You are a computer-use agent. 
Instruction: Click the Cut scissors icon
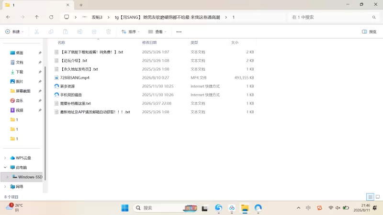coord(37,32)
